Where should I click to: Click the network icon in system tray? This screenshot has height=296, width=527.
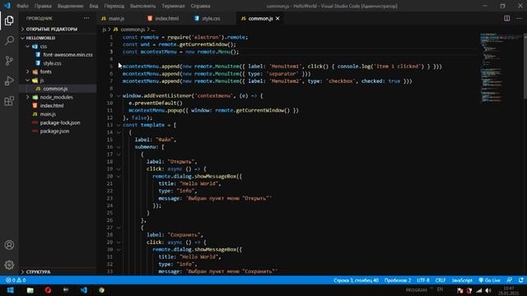[x=479, y=290]
